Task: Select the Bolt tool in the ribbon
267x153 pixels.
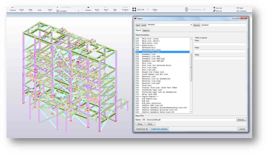Action: point(40,10)
